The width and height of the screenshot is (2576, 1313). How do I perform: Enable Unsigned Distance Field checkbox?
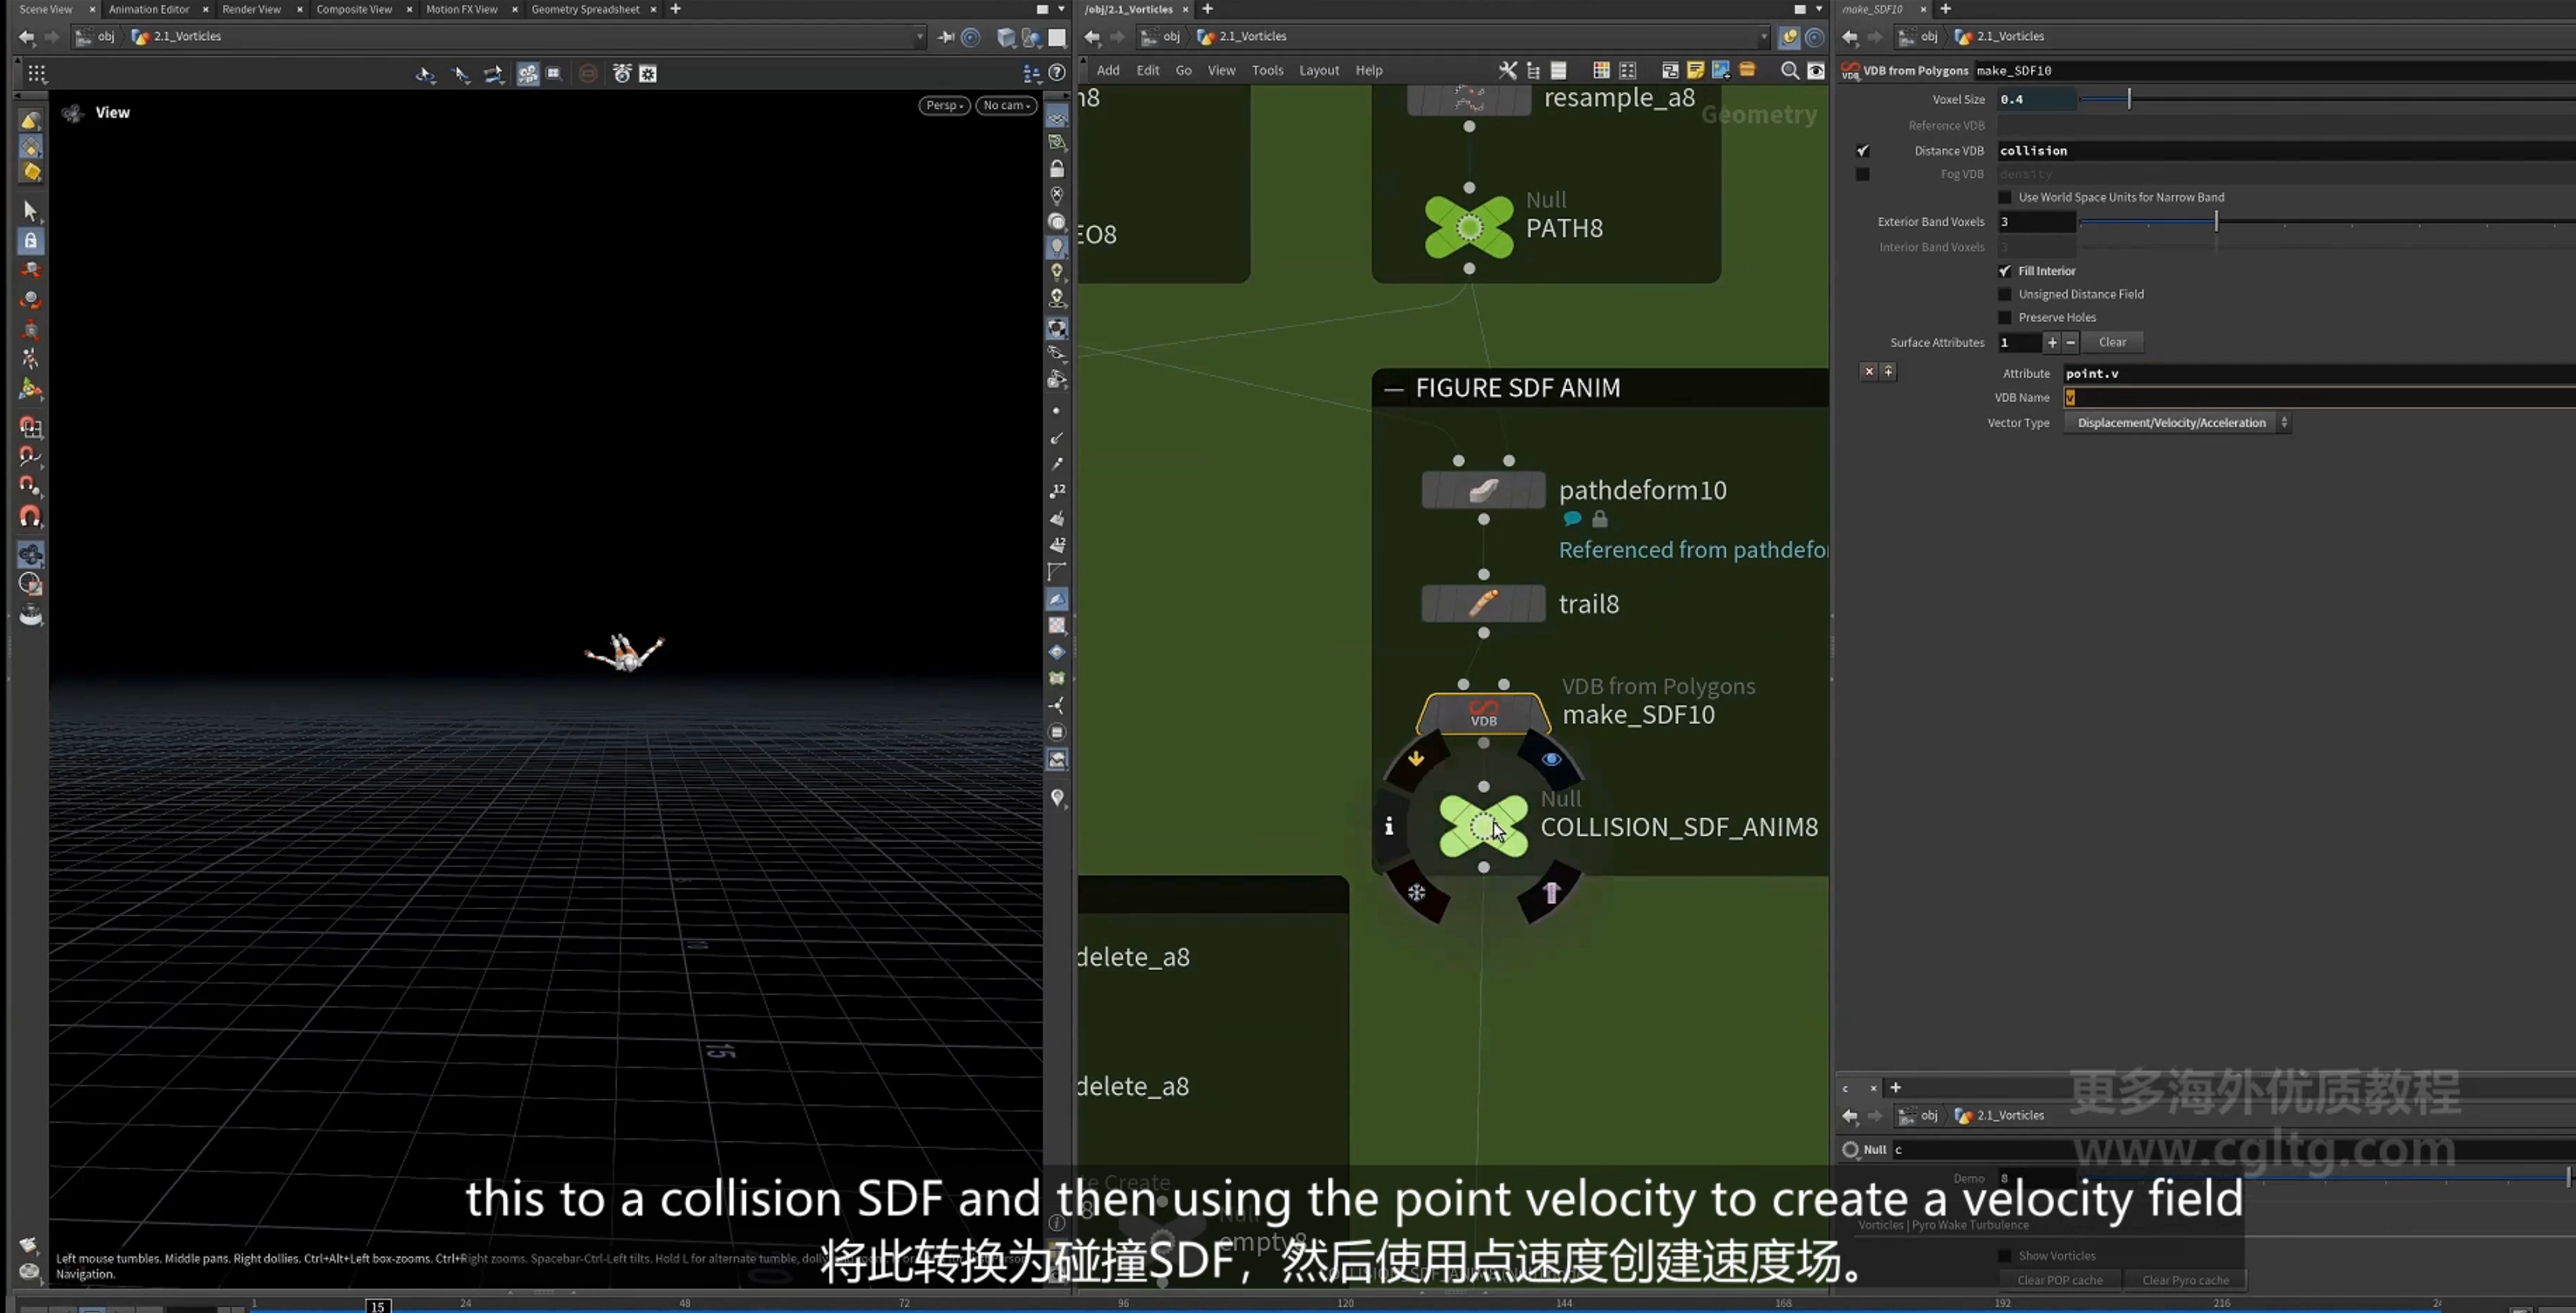pyautogui.click(x=2004, y=294)
